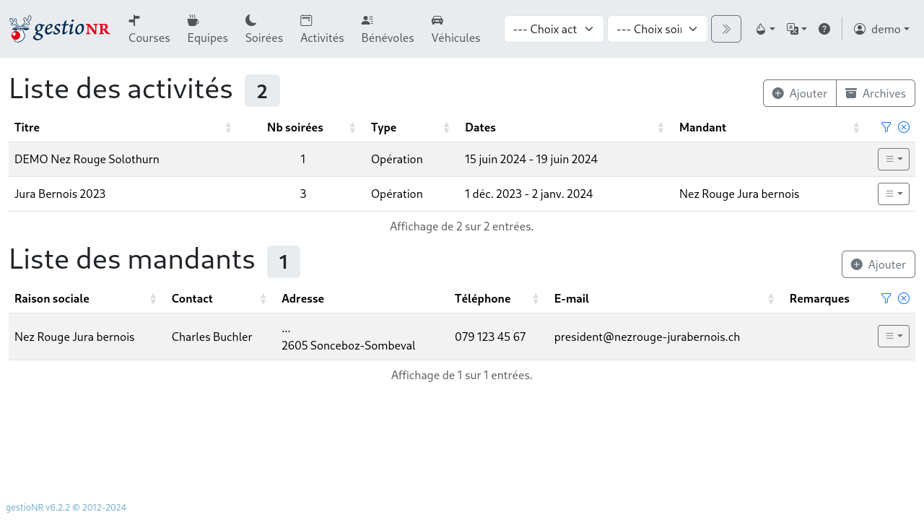This screenshot has height=520, width=924.
Task: Click Ajouter button for activities list
Action: click(x=799, y=93)
